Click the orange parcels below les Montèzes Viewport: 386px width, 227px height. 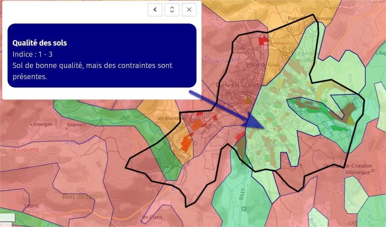[186, 143]
